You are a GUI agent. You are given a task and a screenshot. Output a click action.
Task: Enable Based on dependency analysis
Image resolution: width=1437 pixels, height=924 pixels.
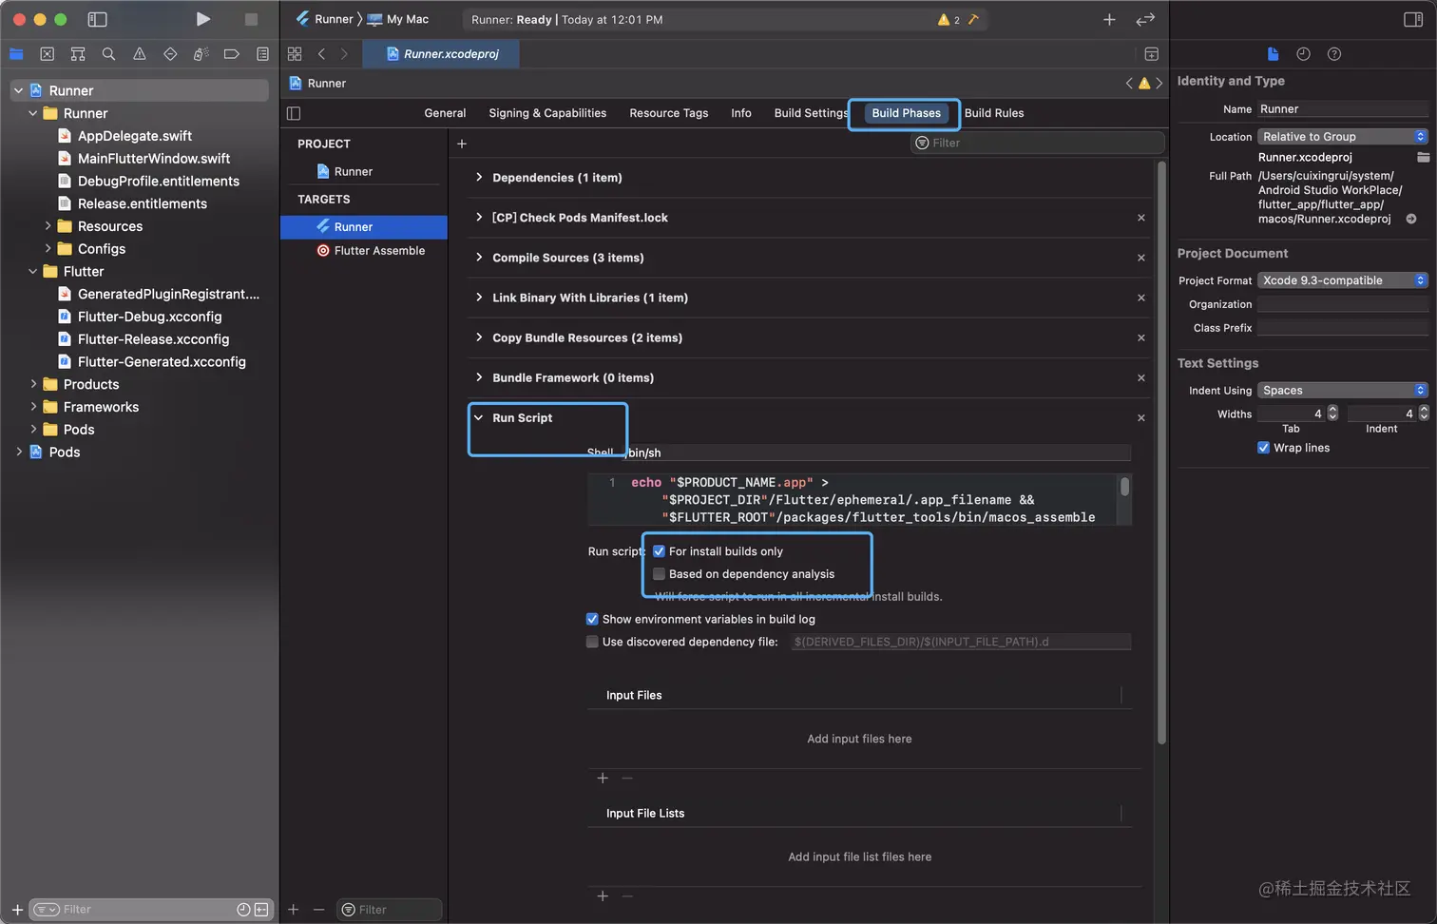(659, 574)
